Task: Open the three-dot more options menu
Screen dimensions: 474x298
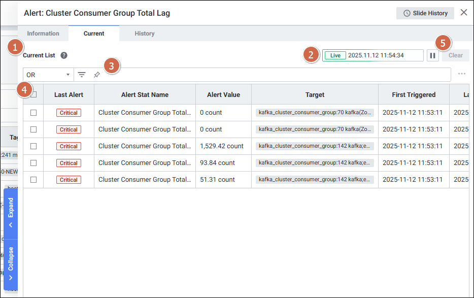Action: click(x=461, y=74)
